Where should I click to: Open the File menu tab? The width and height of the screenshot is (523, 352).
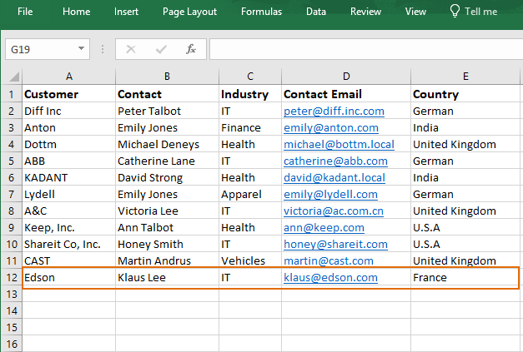[x=25, y=12]
